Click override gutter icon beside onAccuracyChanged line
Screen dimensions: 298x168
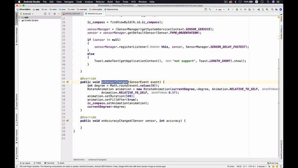tap(68, 121)
